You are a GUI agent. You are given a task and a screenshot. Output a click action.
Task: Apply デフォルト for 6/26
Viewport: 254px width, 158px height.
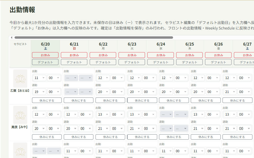coord(218,62)
